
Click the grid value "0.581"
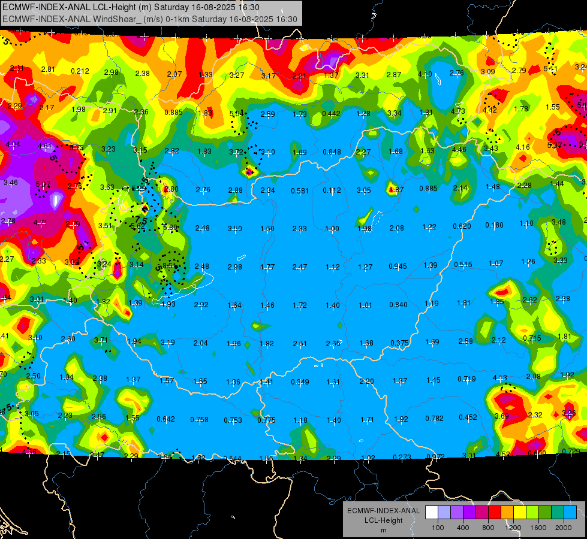click(300, 191)
